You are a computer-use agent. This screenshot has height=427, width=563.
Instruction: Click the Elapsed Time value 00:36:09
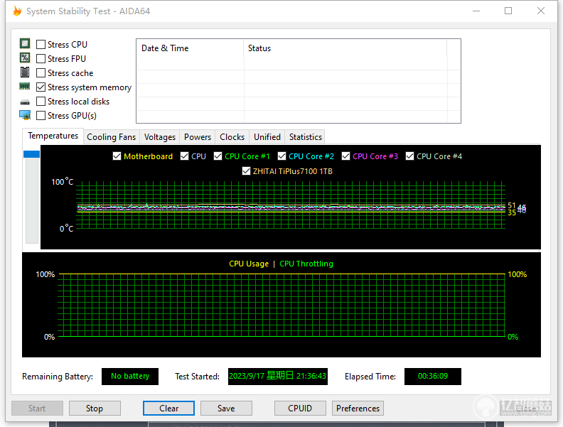(x=433, y=376)
